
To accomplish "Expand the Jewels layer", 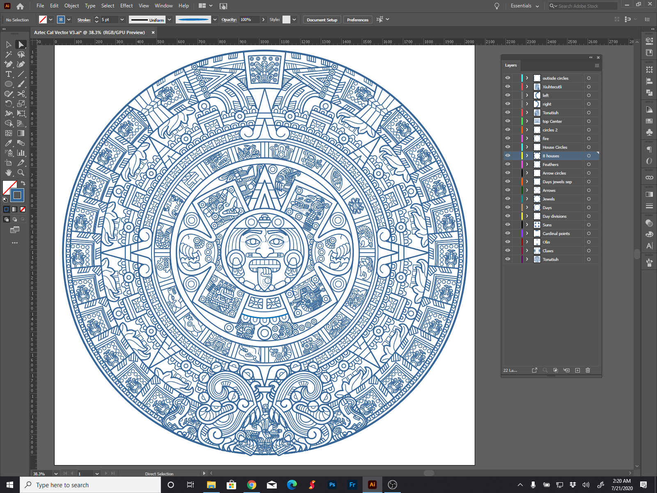I will click(x=527, y=199).
